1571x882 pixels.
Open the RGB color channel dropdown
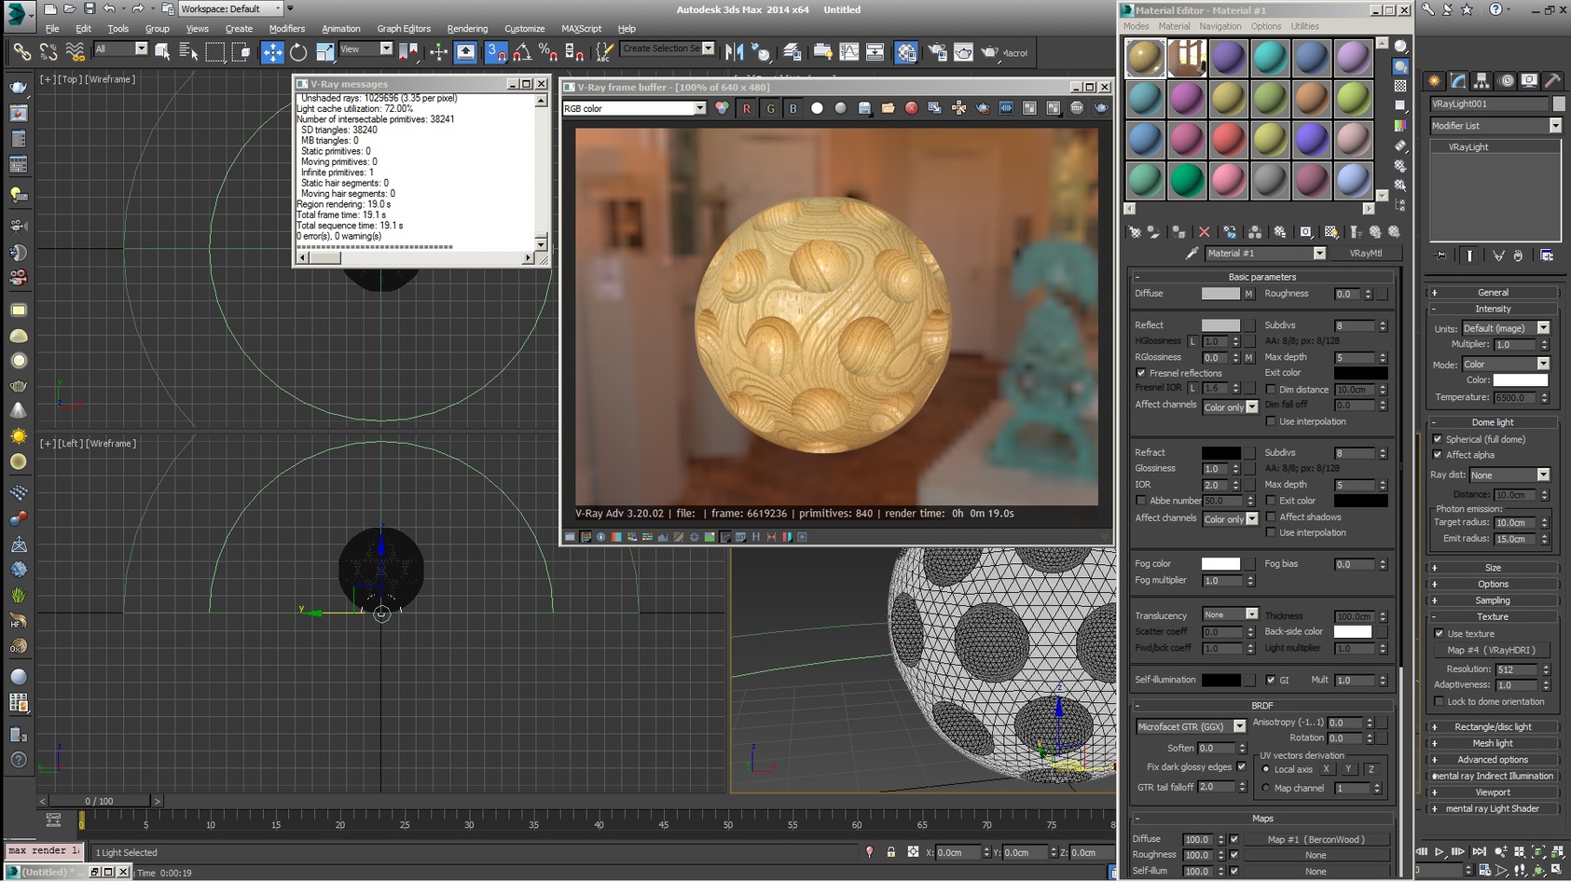pyautogui.click(x=633, y=108)
